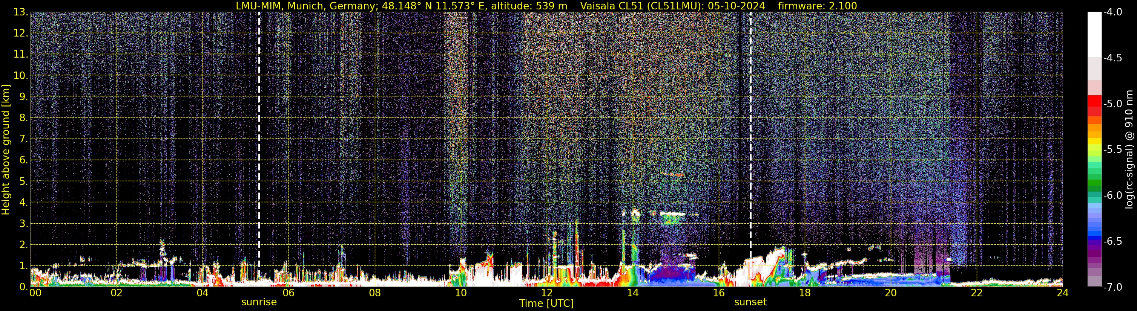
Task: Click the "Time [UTC]" axis title
Action: click(546, 303)
